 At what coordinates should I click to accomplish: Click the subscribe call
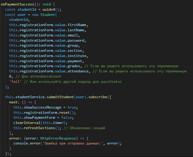[x=98, y=97]
